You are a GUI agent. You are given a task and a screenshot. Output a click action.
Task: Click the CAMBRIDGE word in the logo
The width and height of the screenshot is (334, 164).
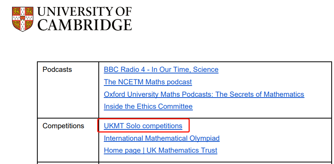(85, 25)
